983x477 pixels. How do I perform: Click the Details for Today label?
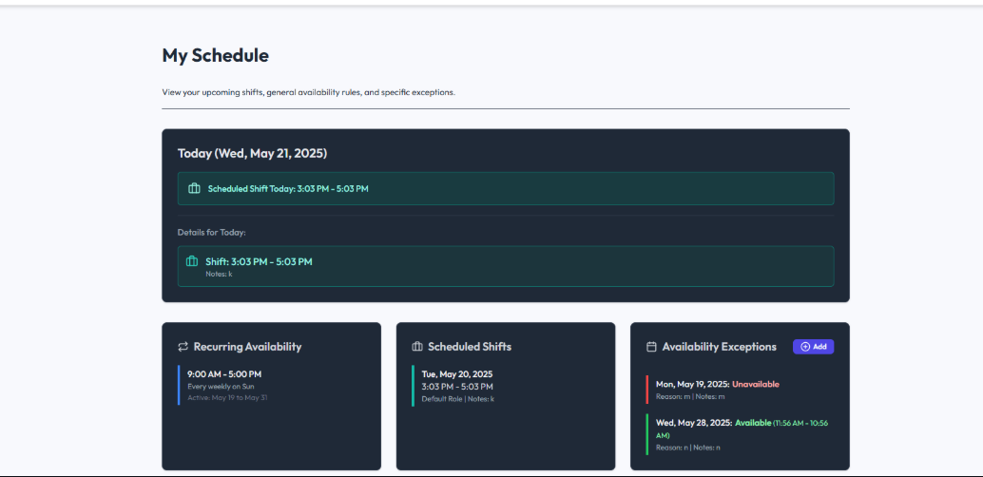[212, 233]
